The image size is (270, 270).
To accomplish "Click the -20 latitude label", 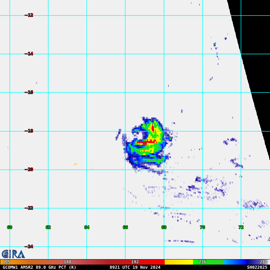I will tap(29, 169).
